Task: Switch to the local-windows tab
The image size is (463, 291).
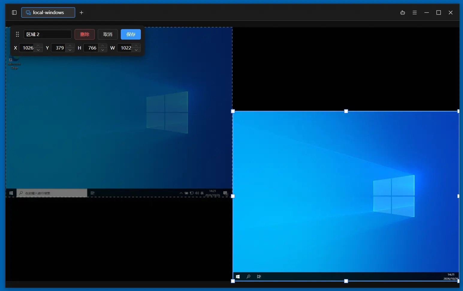Action: 48,13
